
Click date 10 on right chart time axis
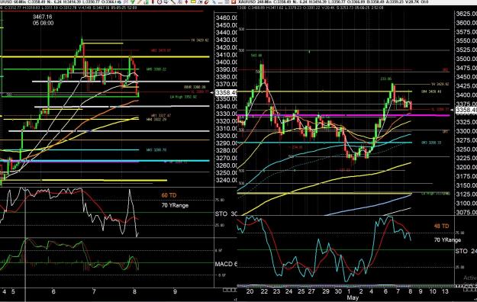(x=433, y=291)
